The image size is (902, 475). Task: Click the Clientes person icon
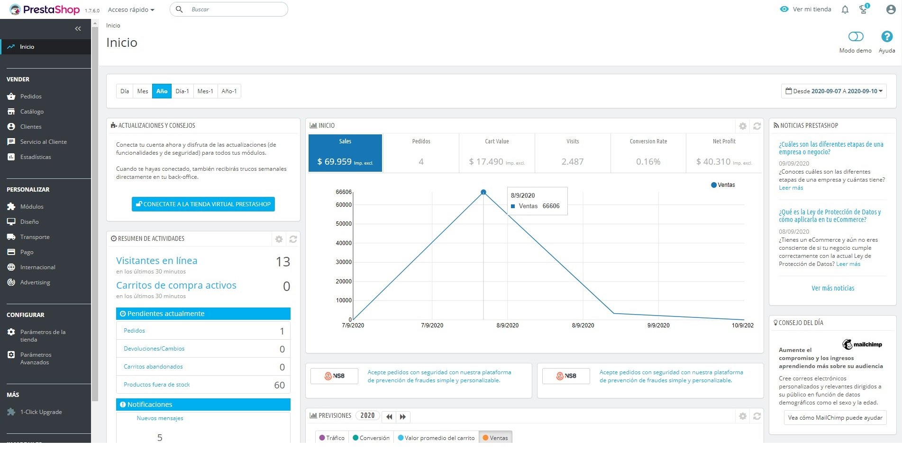pyautogui.click(x=11, y=127)
